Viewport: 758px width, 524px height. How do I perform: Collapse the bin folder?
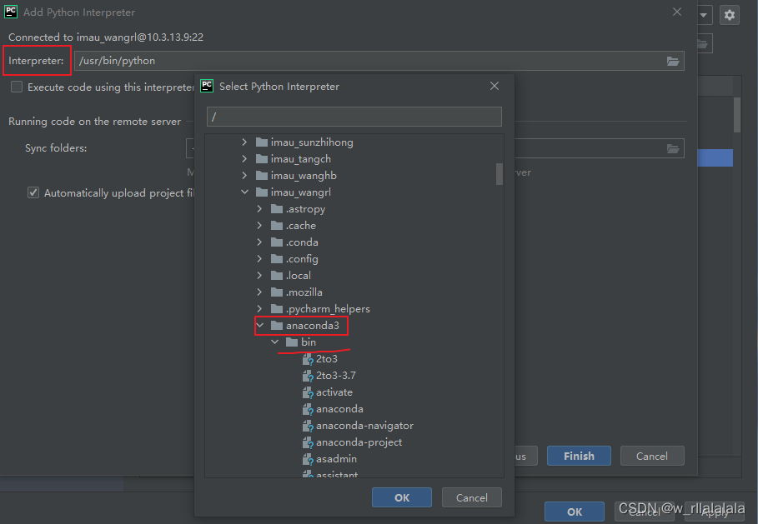pos(274,342)
